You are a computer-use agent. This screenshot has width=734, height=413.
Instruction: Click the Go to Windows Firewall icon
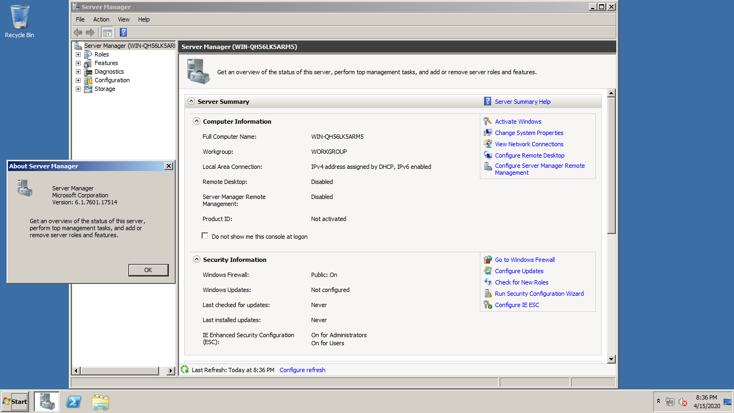(x=488, y=260)
